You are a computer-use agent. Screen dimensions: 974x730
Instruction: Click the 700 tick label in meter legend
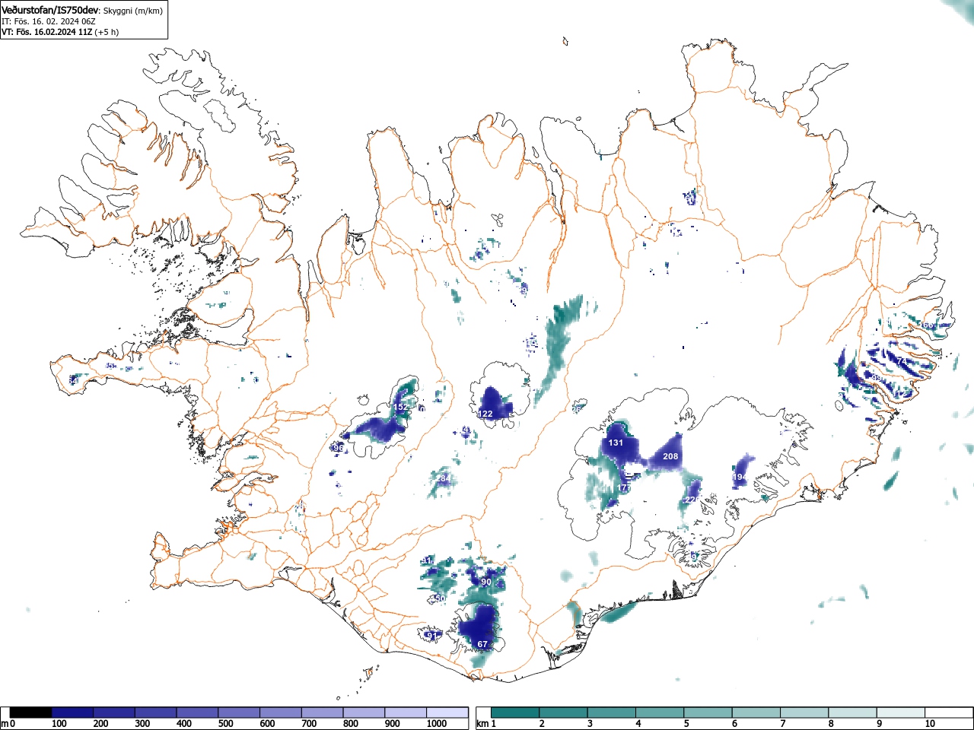[309, 724]
